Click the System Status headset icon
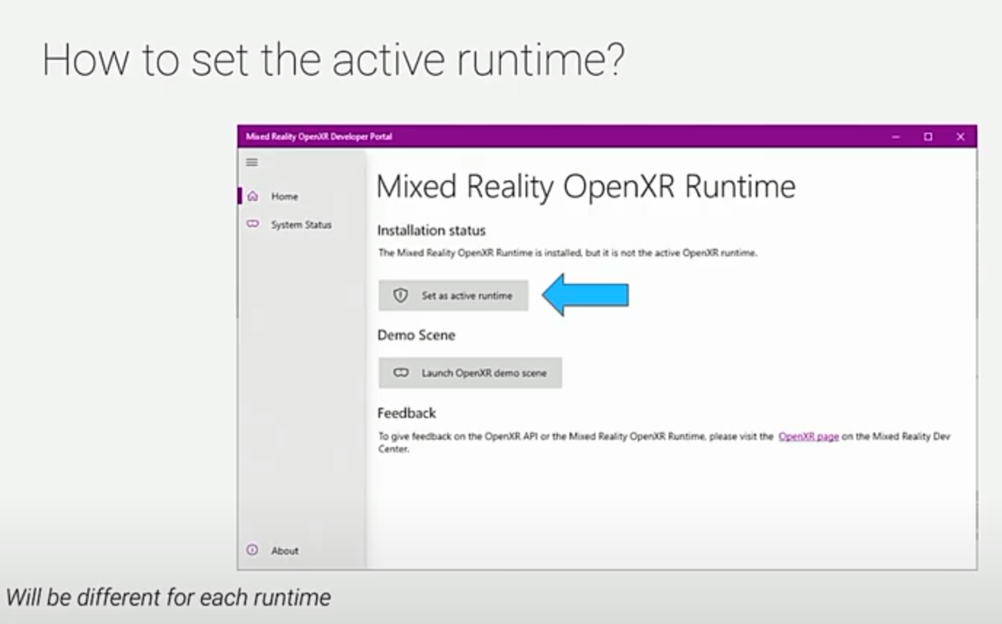The width and height of the screenshot is (1002, 624). (253, 224)
